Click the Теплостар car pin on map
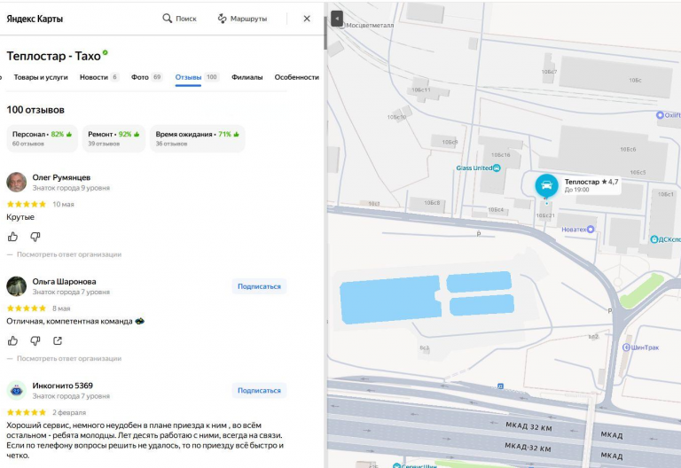This screenshot has height=468, width=681. [546, 186]
